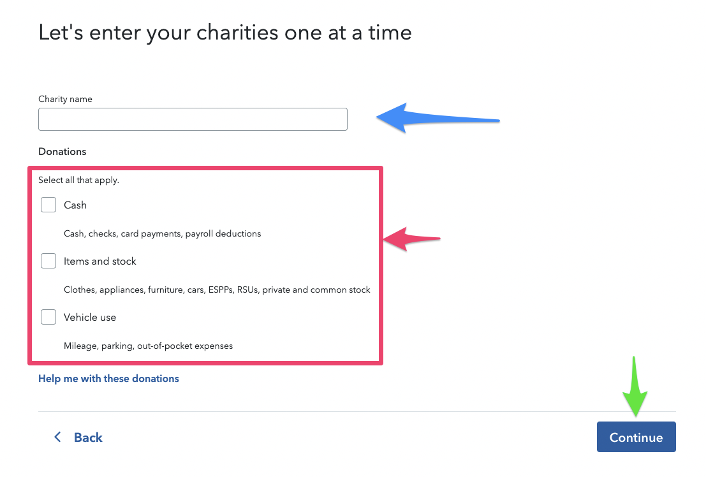Click the Charity name text field
This screenshot has height=477, width=706.
193,119
